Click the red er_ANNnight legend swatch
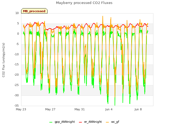The height and width of the screenshot is (127, 169). (80, 122)
